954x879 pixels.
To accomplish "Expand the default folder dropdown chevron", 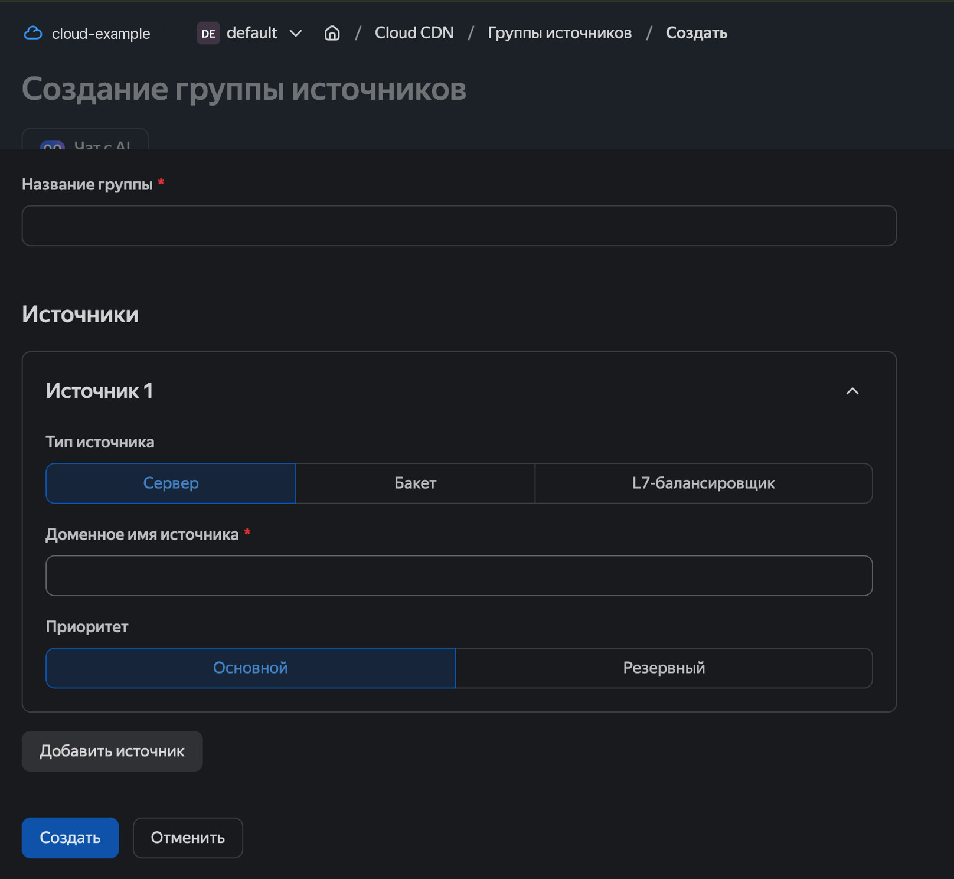I will click(296, 34).
